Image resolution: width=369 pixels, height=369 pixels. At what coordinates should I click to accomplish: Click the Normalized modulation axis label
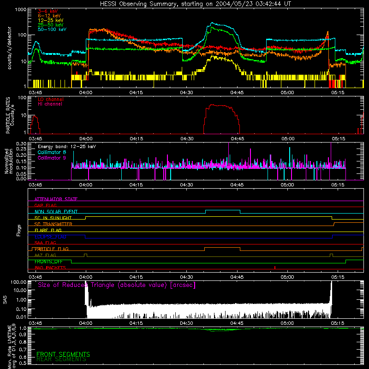(8, 161)
